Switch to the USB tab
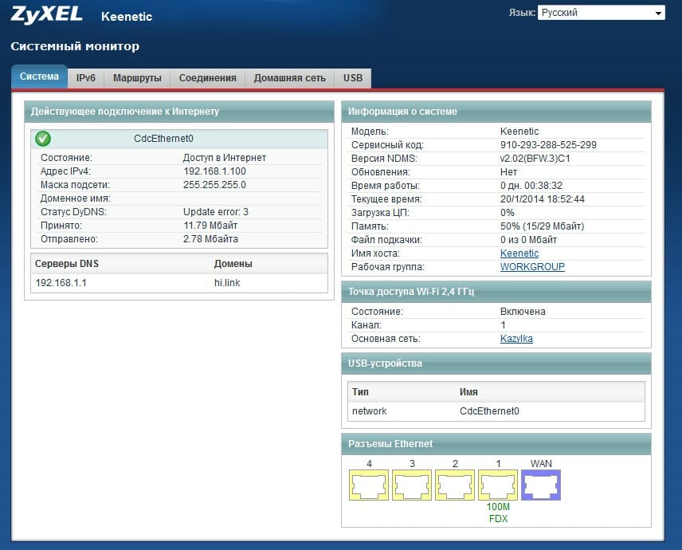 [x=352, y=78]
